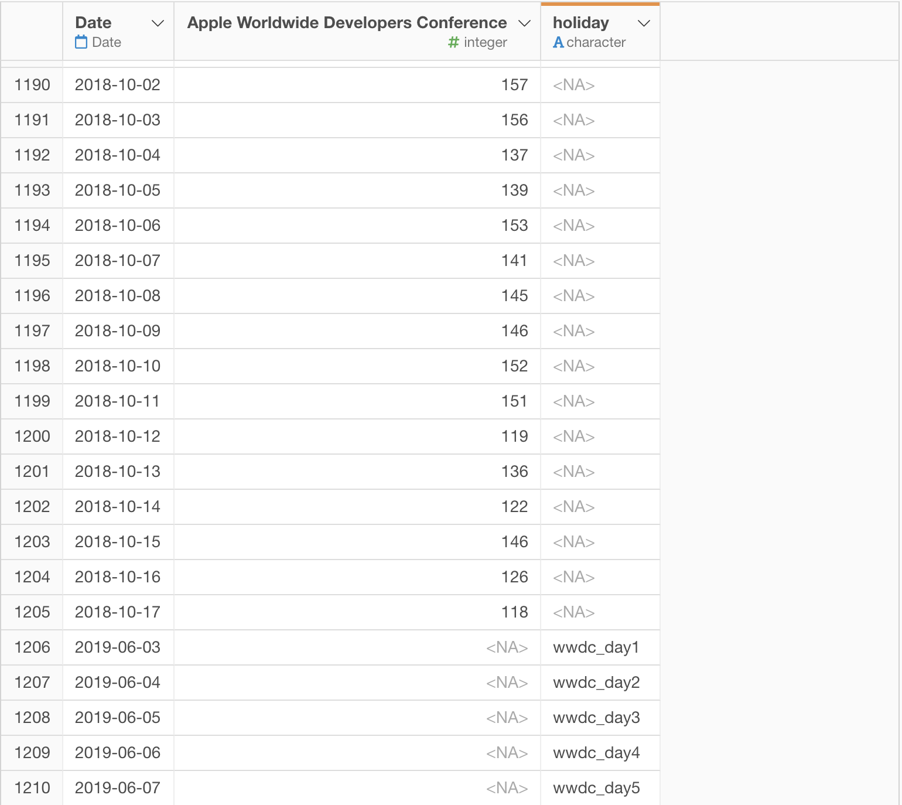Open the Date column dropdown menu

(158, 23)
